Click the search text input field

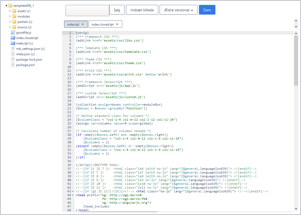click(x=87, y=10)
